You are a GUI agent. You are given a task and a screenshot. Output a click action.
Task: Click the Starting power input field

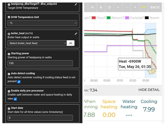click(40, 63)
